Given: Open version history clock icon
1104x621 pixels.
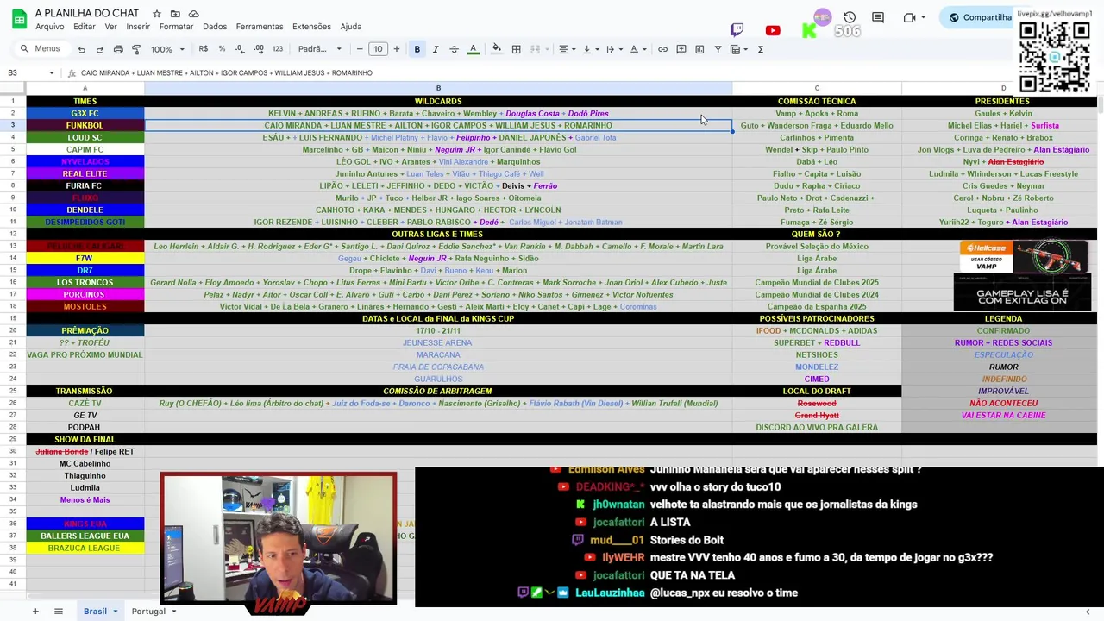Looking at the screenshot, I should pos(850,17).
